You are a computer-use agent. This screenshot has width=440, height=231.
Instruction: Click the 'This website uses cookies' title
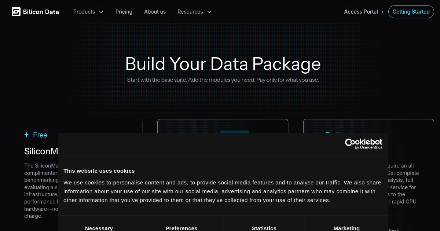point(99,170)
